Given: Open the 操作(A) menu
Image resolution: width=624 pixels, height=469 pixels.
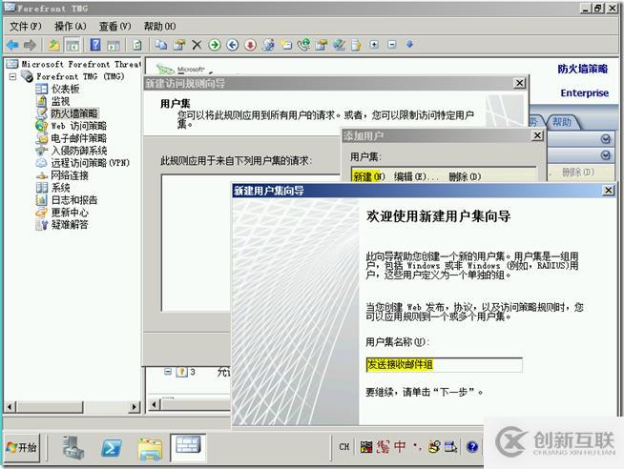Looking at the screenshot, I should [x=70, y=27].
